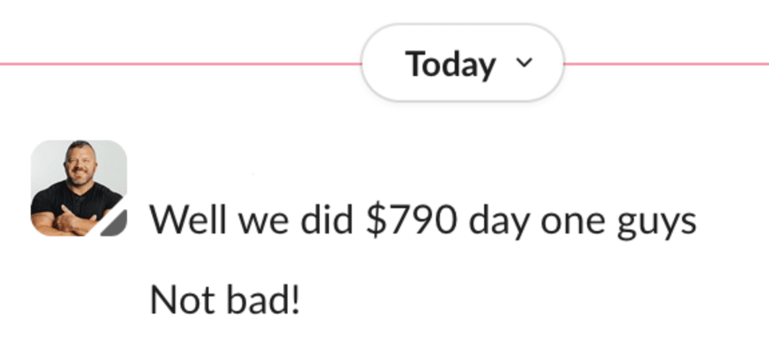Click the chevron beside Today

point(524,63)
